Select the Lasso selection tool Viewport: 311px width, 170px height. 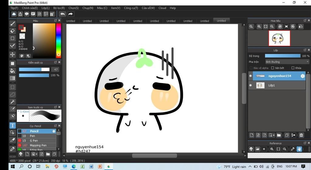coord(12,94)
